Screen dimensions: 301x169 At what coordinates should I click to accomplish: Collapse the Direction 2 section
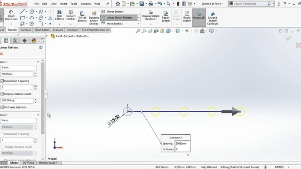tap(38, 115)
